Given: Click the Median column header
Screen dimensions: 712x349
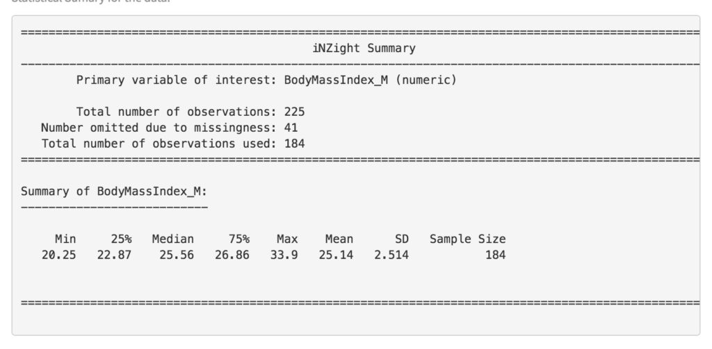Looking at the screenshot, I should (x=173, y=239).
